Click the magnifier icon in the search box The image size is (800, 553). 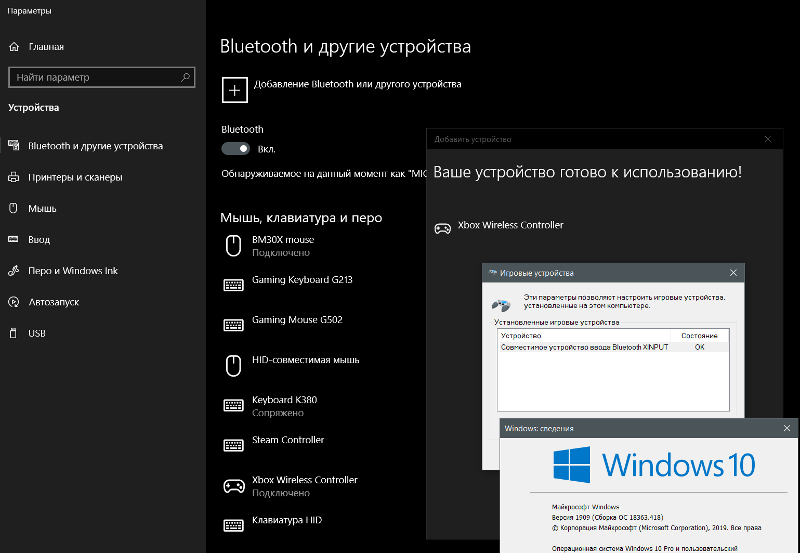[x=185, y=78]
